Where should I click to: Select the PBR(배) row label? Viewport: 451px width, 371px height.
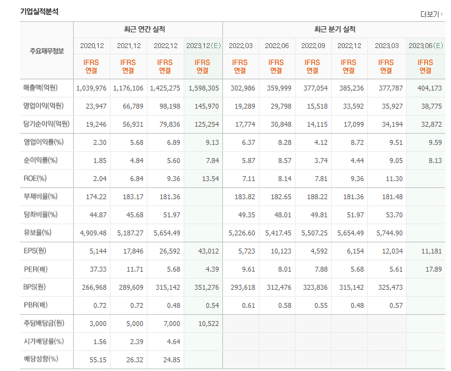[x=36, y=305]
